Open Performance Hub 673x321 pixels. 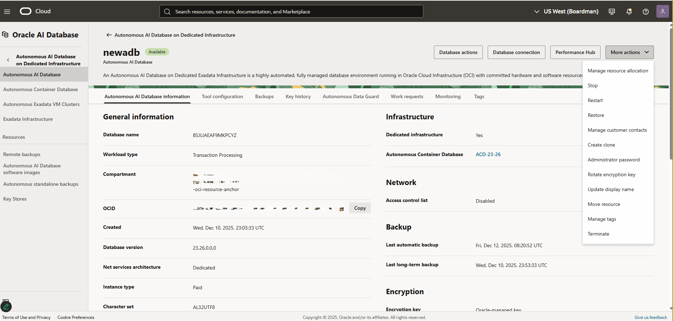(575, 52)
